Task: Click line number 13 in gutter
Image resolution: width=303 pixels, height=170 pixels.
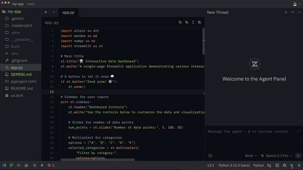Action: click(x=52, y=92)
